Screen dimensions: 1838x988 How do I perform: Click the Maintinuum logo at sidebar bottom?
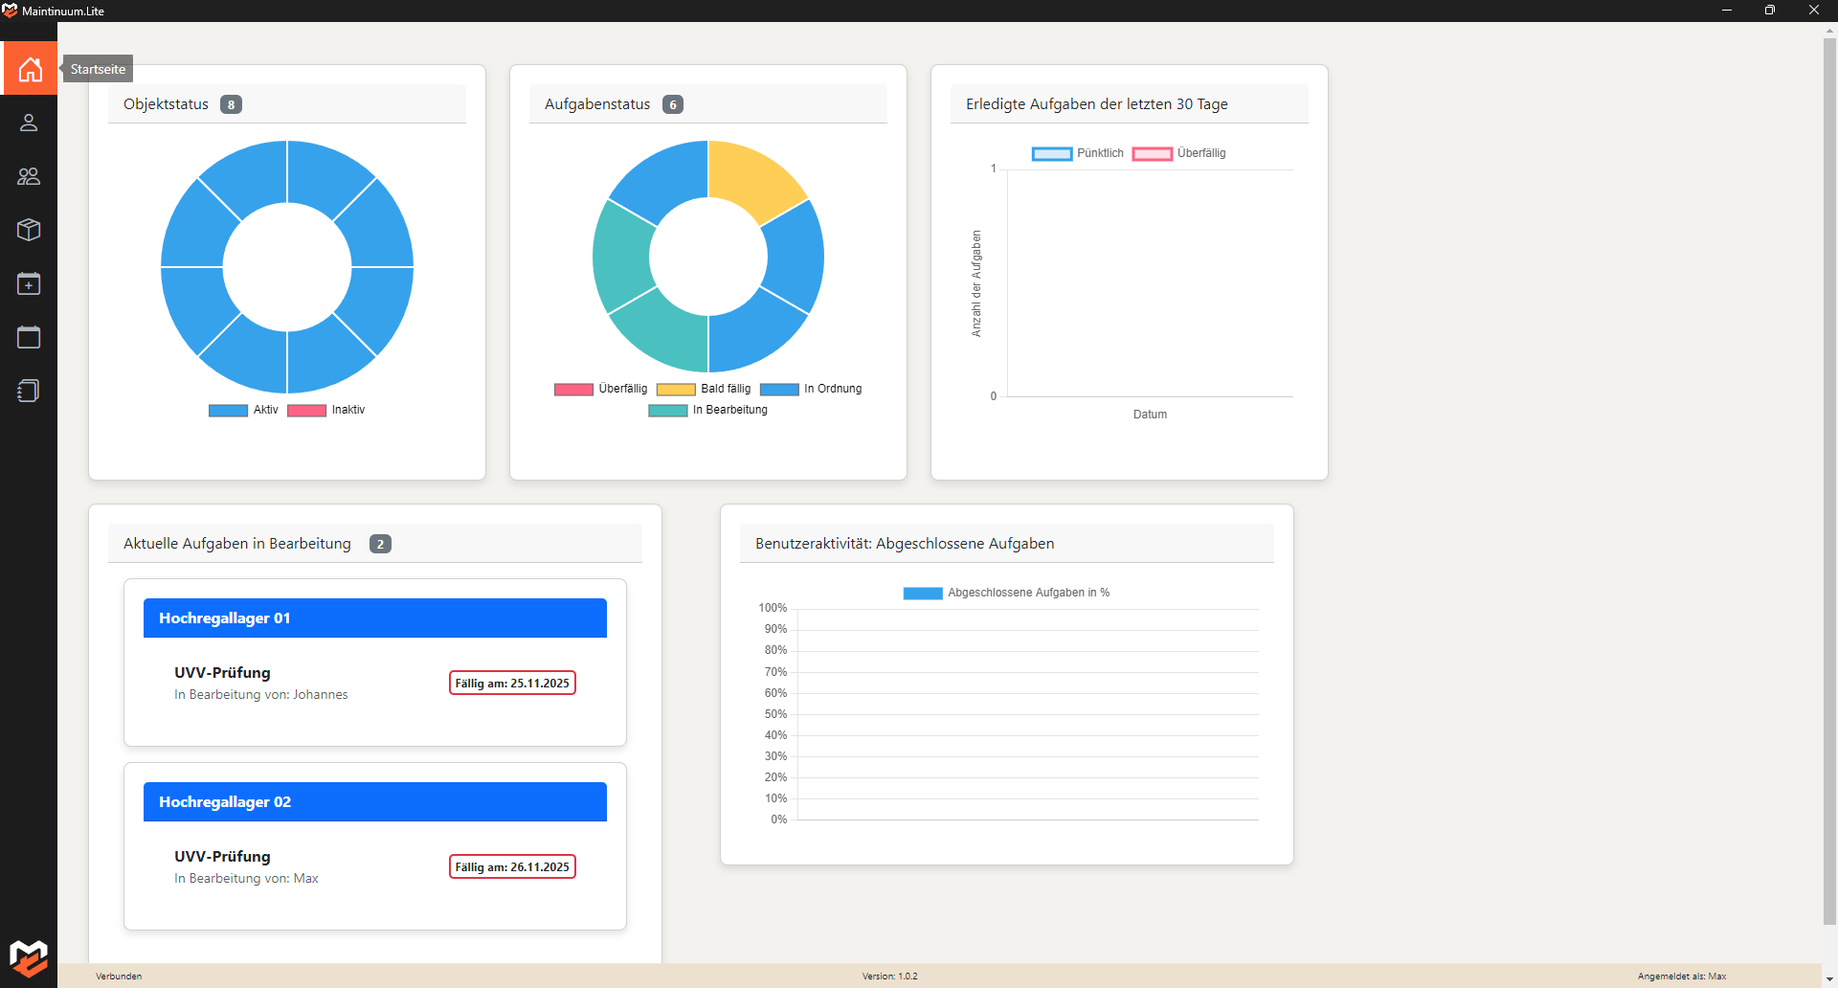click(29, 956)
